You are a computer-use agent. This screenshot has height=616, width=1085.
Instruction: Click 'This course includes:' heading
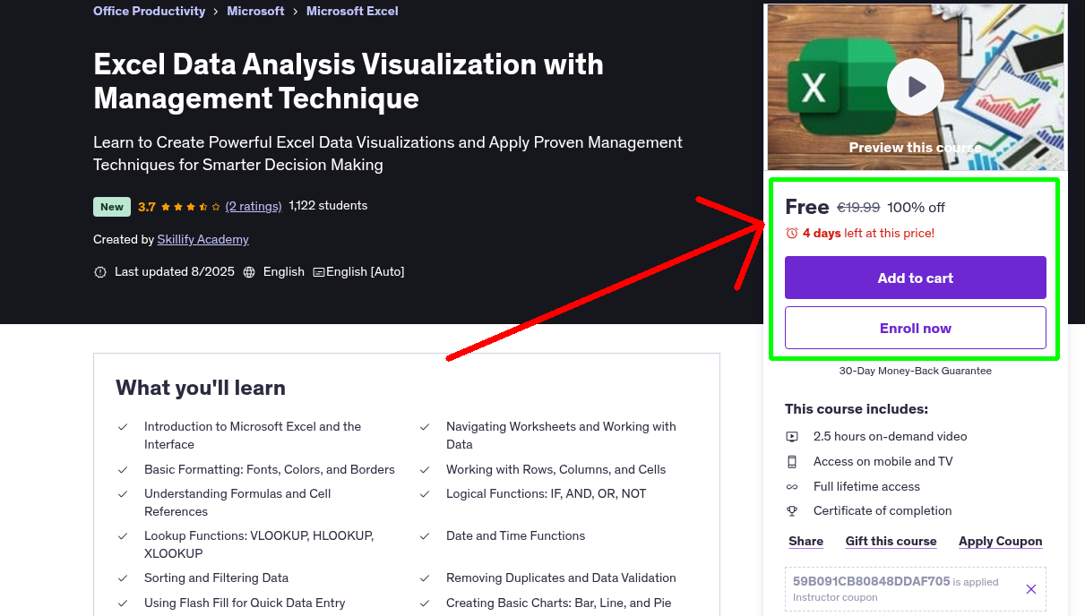(x=856, y=409)
